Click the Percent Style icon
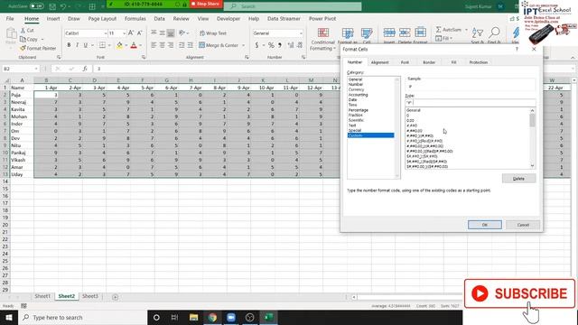578x325 pixels. pyautogui.click(x=271, y=45)
